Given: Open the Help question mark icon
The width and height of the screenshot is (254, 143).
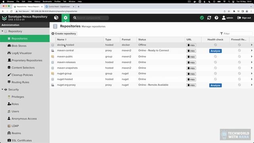Looking at the screenshot, I should 216,17.
